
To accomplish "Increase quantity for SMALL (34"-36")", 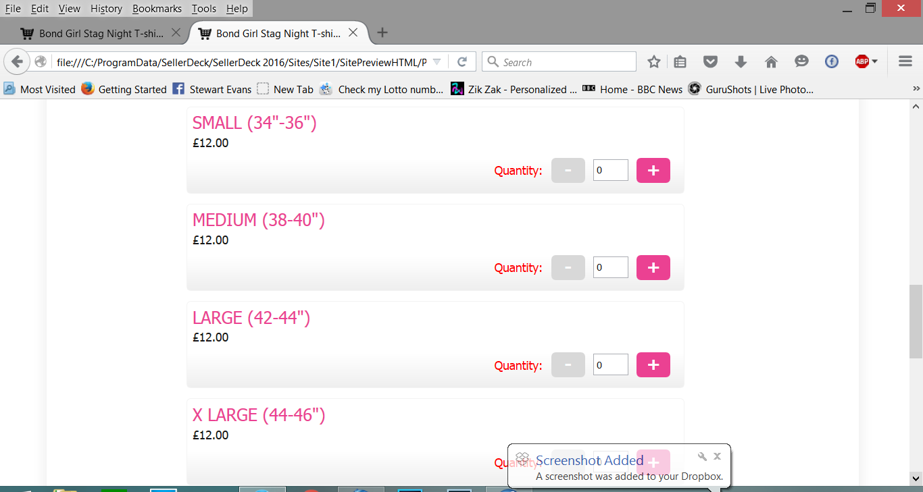I will pyautogui.click(x=653, y=171).
